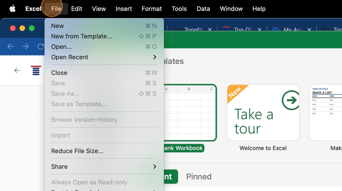Reload the browser page
Image resolution: width=342 pixels, height=191 pixels.
click(x=41, y=46)
